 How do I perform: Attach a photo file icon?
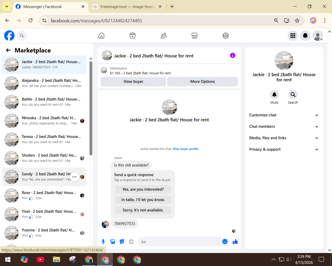click(x=113, y=242)
